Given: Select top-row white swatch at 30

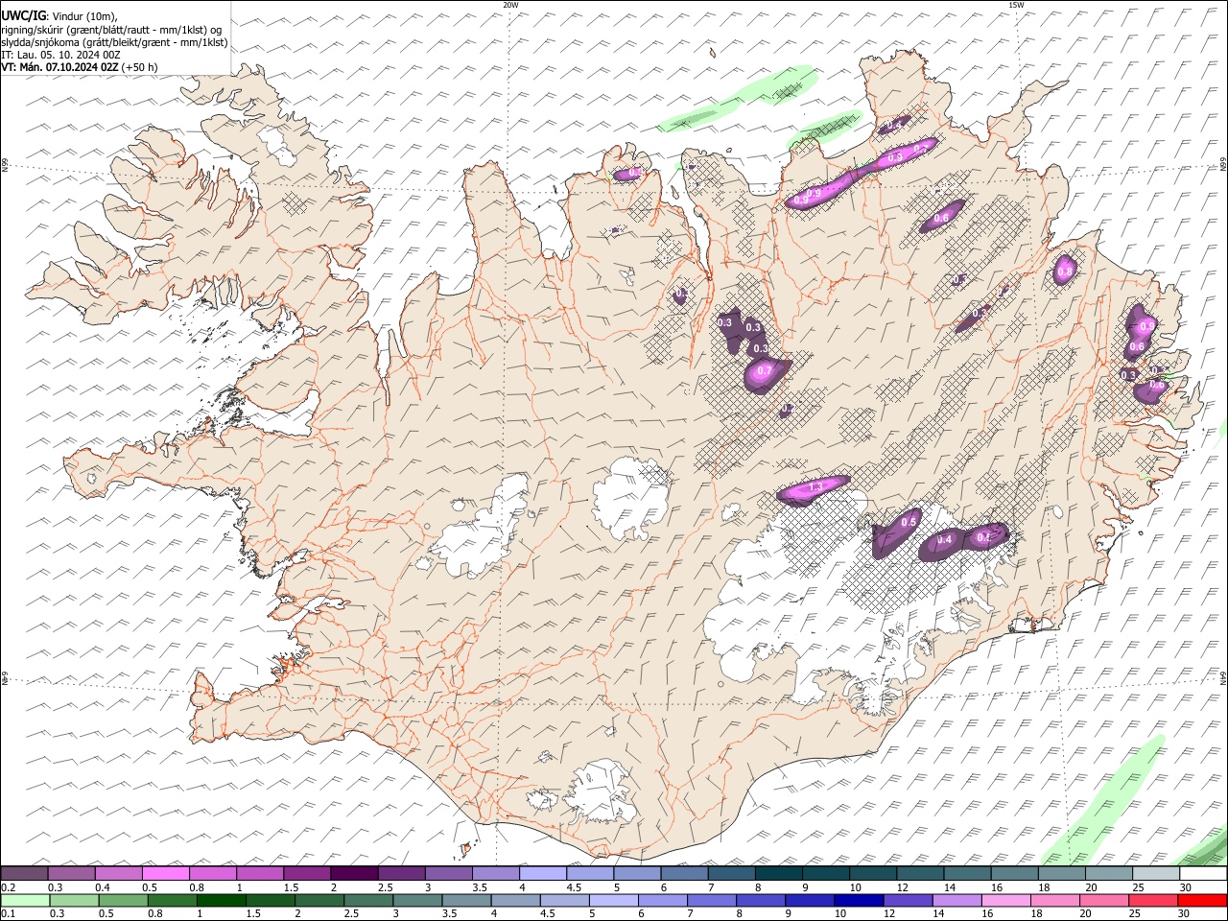Looking at the screenshot, I should pos(1203,873).
